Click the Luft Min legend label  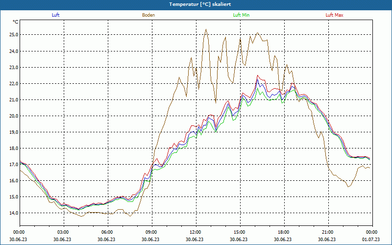point(241,15)
